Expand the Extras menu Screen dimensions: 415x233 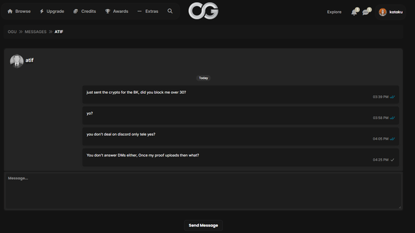click(x=148, y=12)
